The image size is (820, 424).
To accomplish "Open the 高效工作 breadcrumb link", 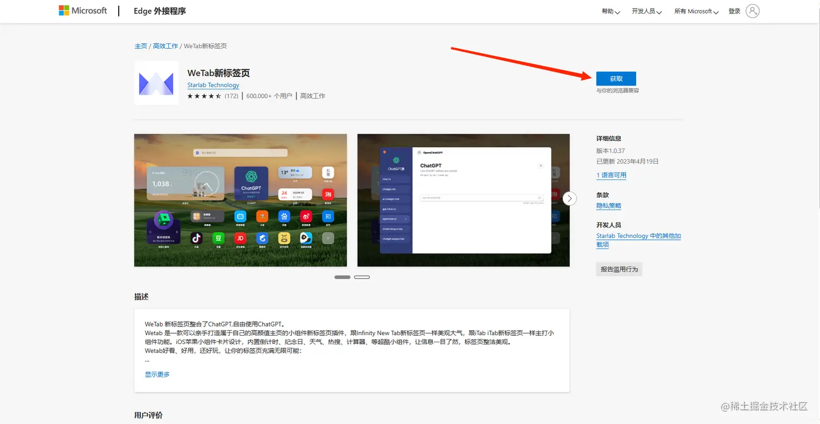I will 165,46.
